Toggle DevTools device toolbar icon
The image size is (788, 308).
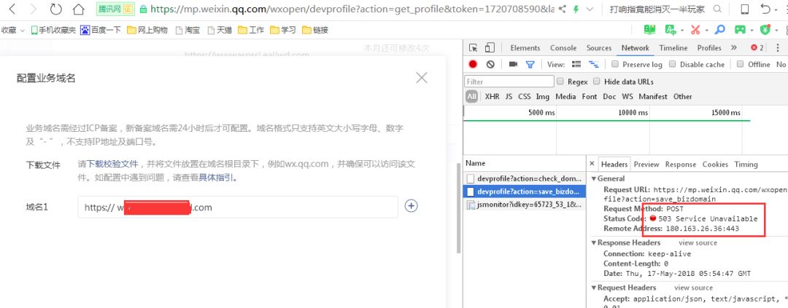[490, 47]
